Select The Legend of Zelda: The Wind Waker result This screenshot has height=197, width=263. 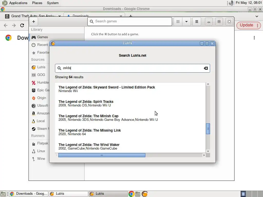pyautogui.click(x=130, y=146)
